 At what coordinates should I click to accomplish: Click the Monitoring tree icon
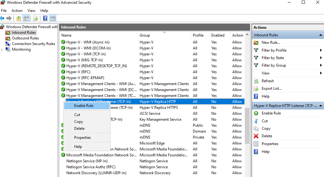[x=8, y=49]
